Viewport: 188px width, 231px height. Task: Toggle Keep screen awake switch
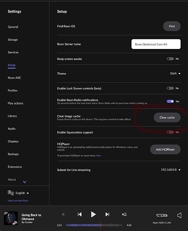(170, 59)
